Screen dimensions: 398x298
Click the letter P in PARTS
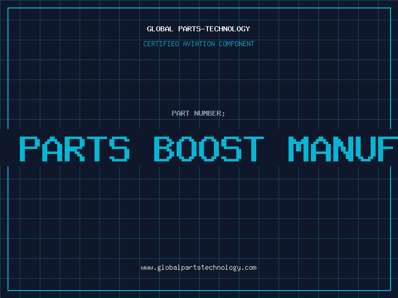[30, 149]
